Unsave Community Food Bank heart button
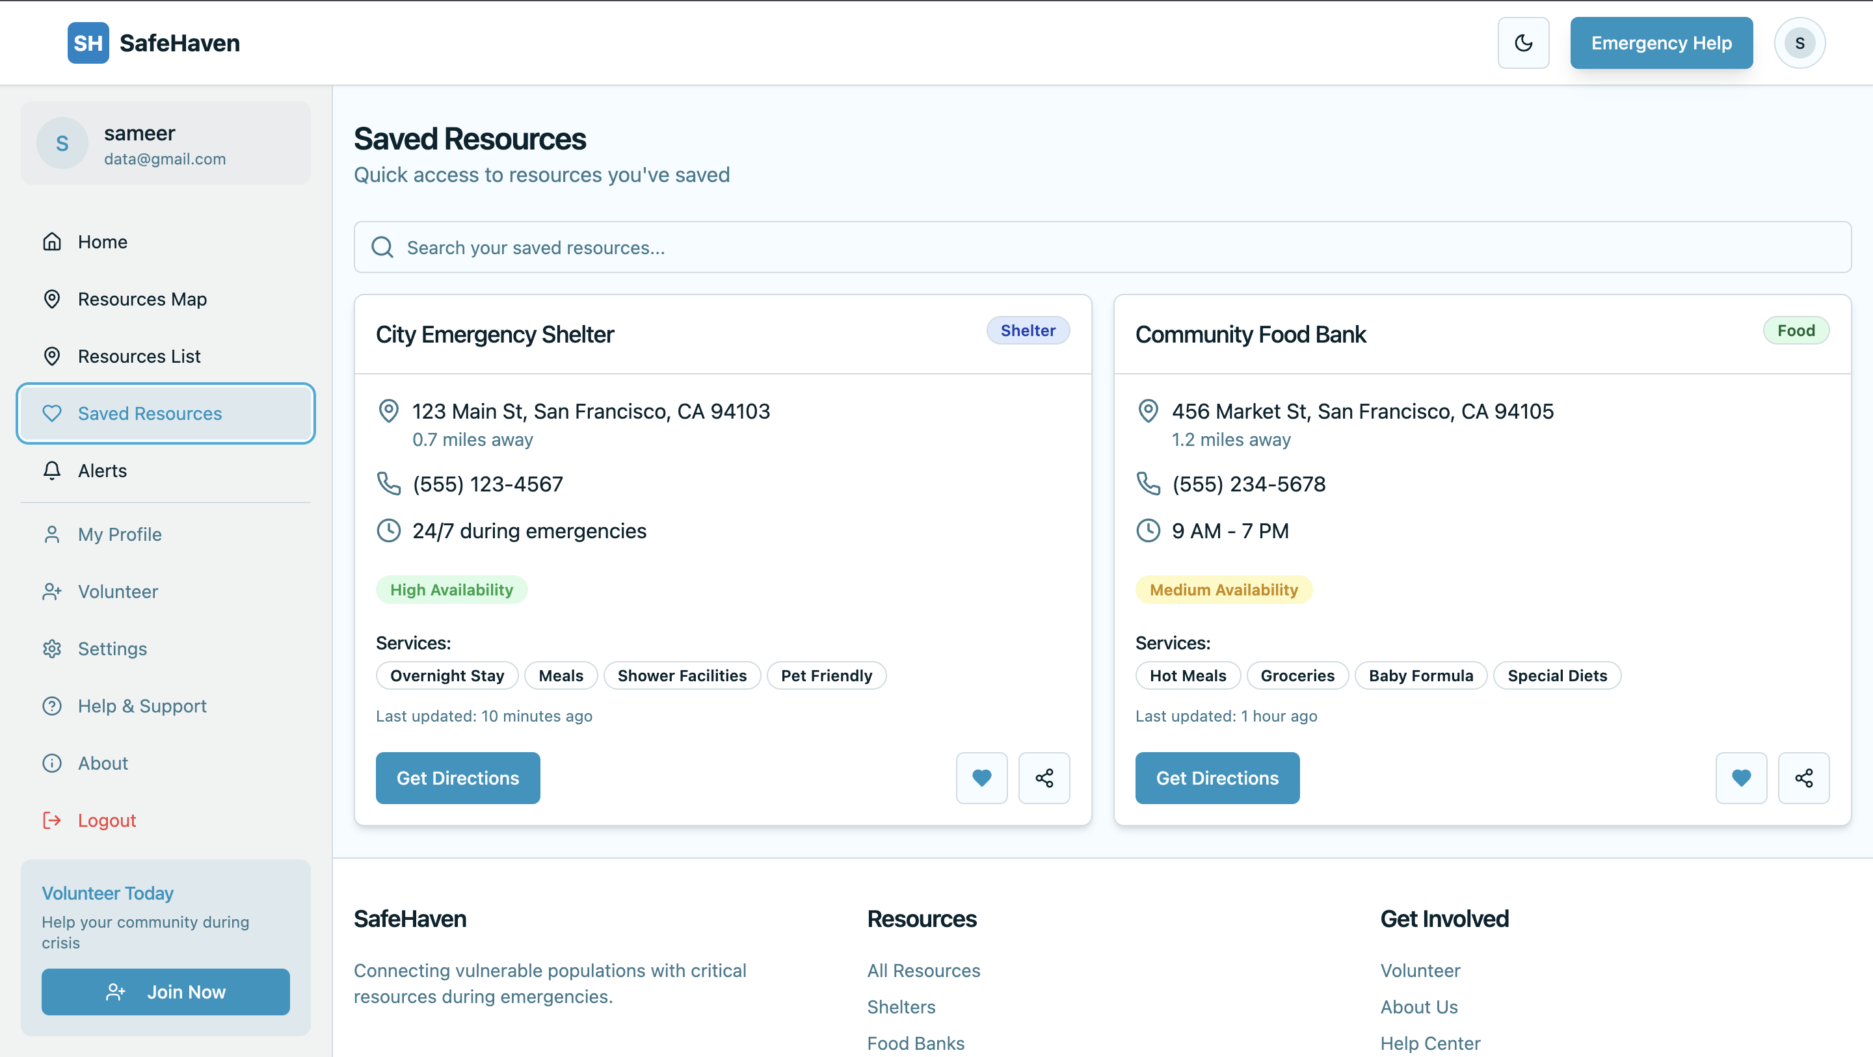 1741,778
